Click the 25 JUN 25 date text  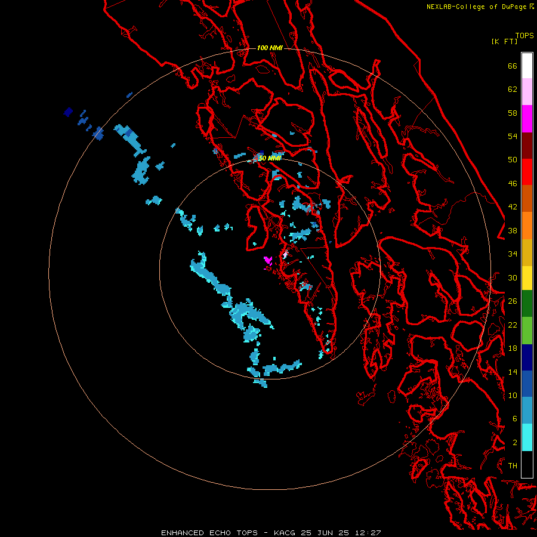coord(325,533)
